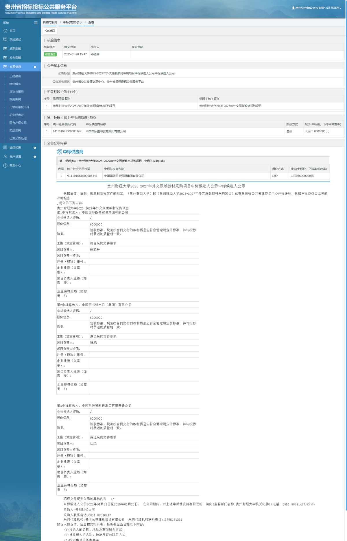Click 人民币6000000元 in the announcement supplier table

click(302, 176)
